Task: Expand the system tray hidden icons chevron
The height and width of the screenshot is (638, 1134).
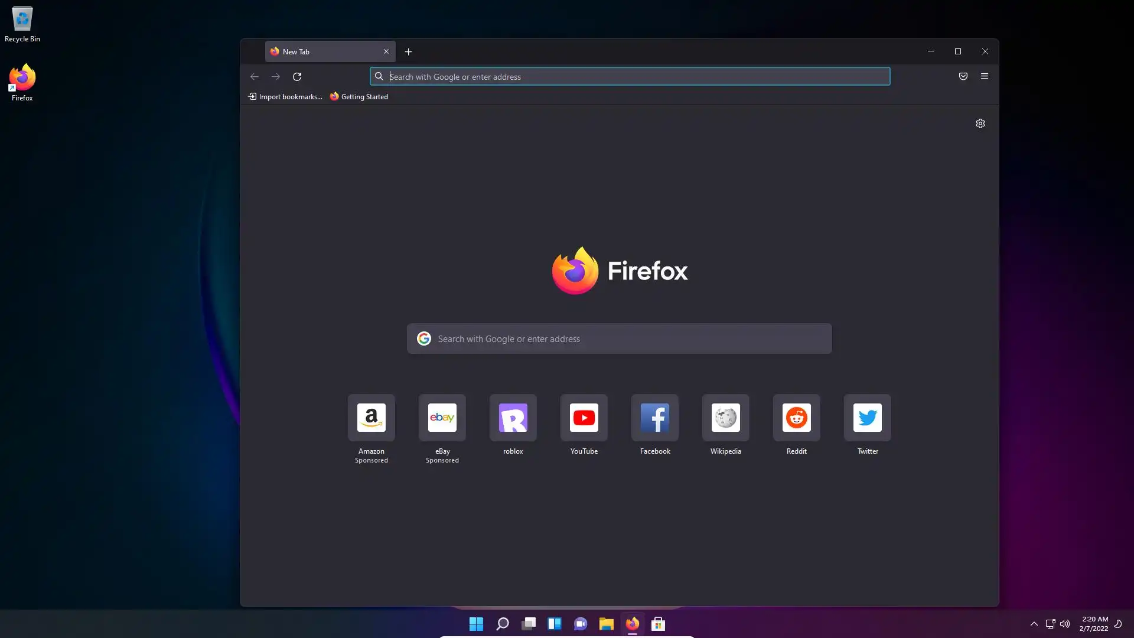Action: [1034, 624]
